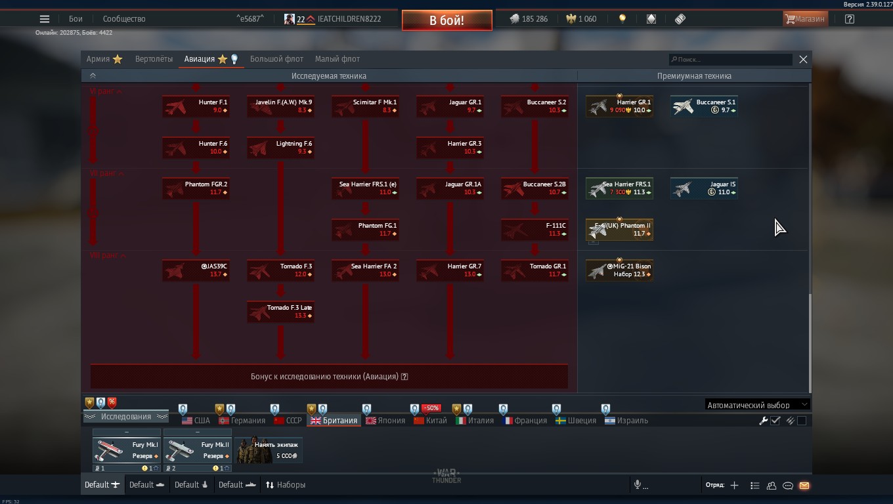893x504 pixels.
Task: Open the help question mark icon
Action: pyautogui.click(x=850, y=19)
